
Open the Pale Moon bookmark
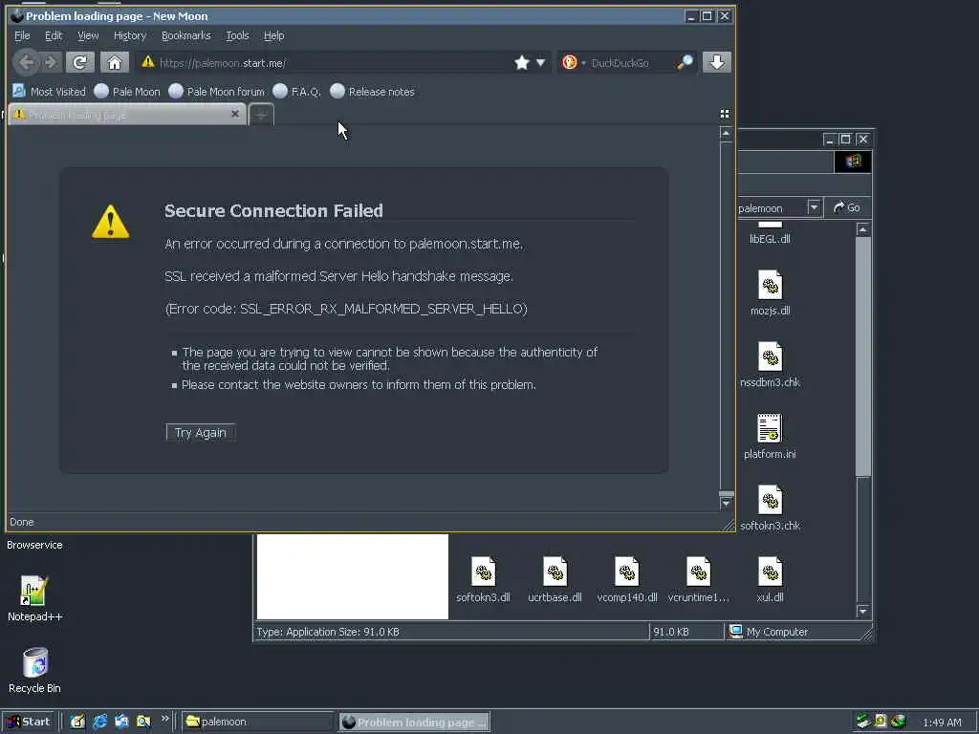tap(127, 91)
